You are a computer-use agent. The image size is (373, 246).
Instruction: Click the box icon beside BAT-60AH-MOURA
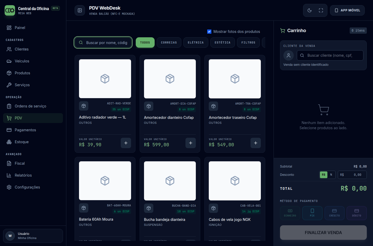[84, 208]
